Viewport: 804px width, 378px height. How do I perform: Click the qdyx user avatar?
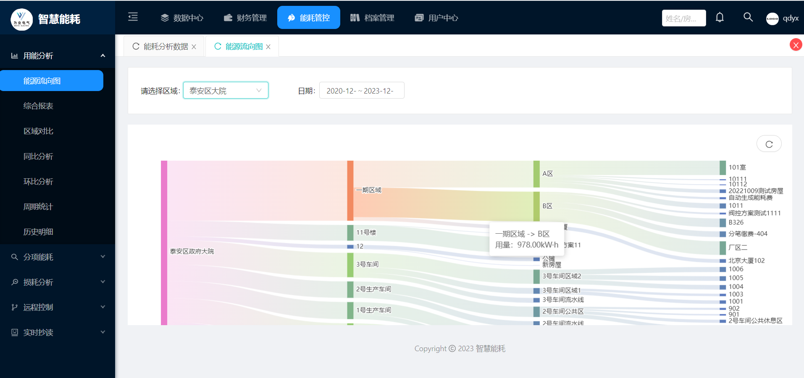pyautogui.click(x=772, y=18)
